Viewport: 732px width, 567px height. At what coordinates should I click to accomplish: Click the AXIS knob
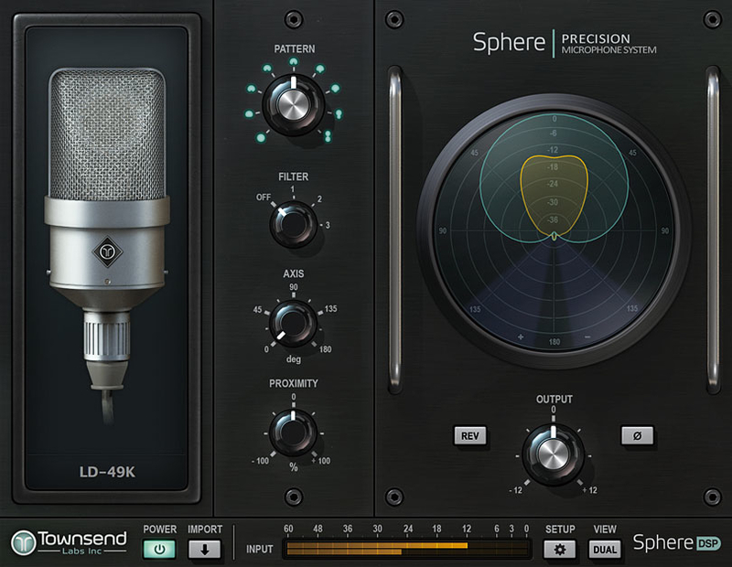pos(293,324)
